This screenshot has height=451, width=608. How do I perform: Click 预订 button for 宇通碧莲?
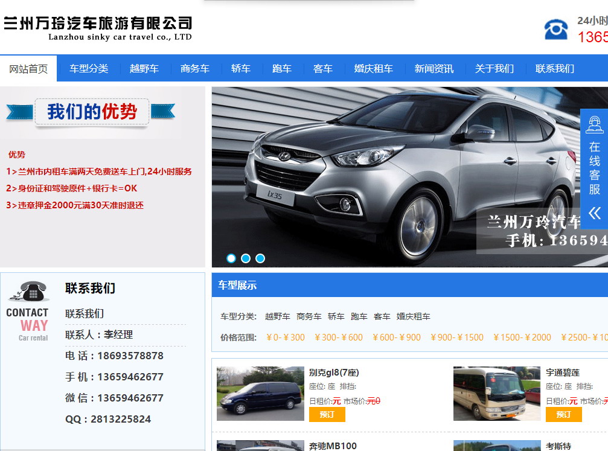pos(564,415)
